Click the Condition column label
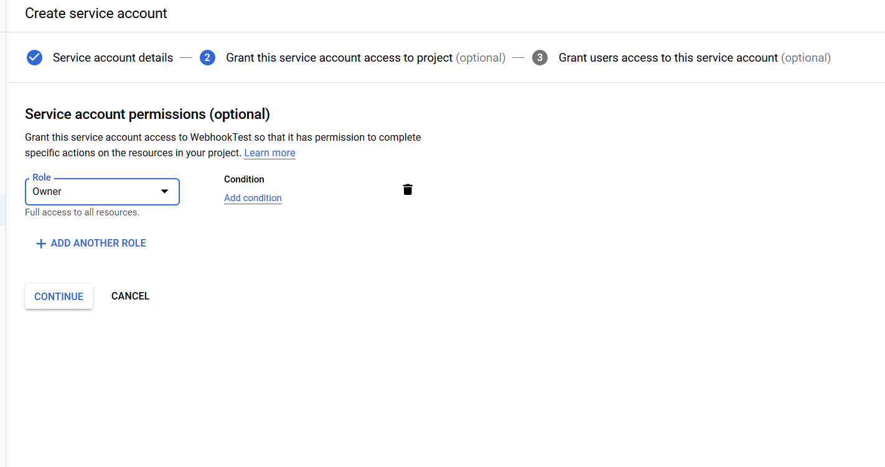The image size is (885, 467). [x=244, y=179]
